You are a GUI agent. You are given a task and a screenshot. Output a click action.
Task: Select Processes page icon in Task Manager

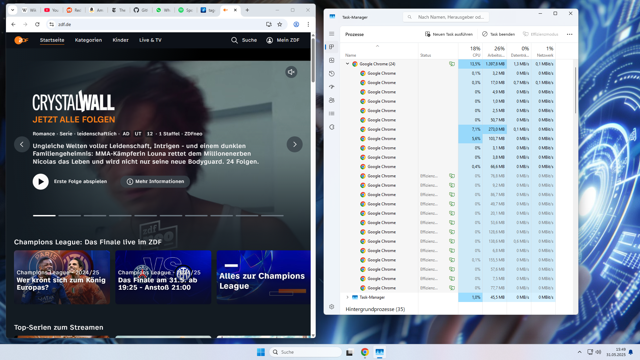point(332,47)
